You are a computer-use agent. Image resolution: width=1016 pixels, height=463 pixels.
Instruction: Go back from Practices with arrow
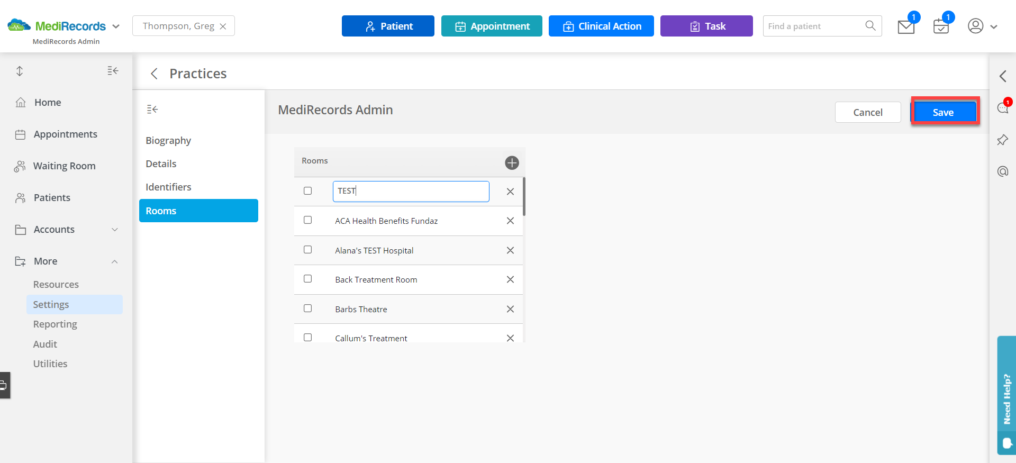tap(154, 74)
